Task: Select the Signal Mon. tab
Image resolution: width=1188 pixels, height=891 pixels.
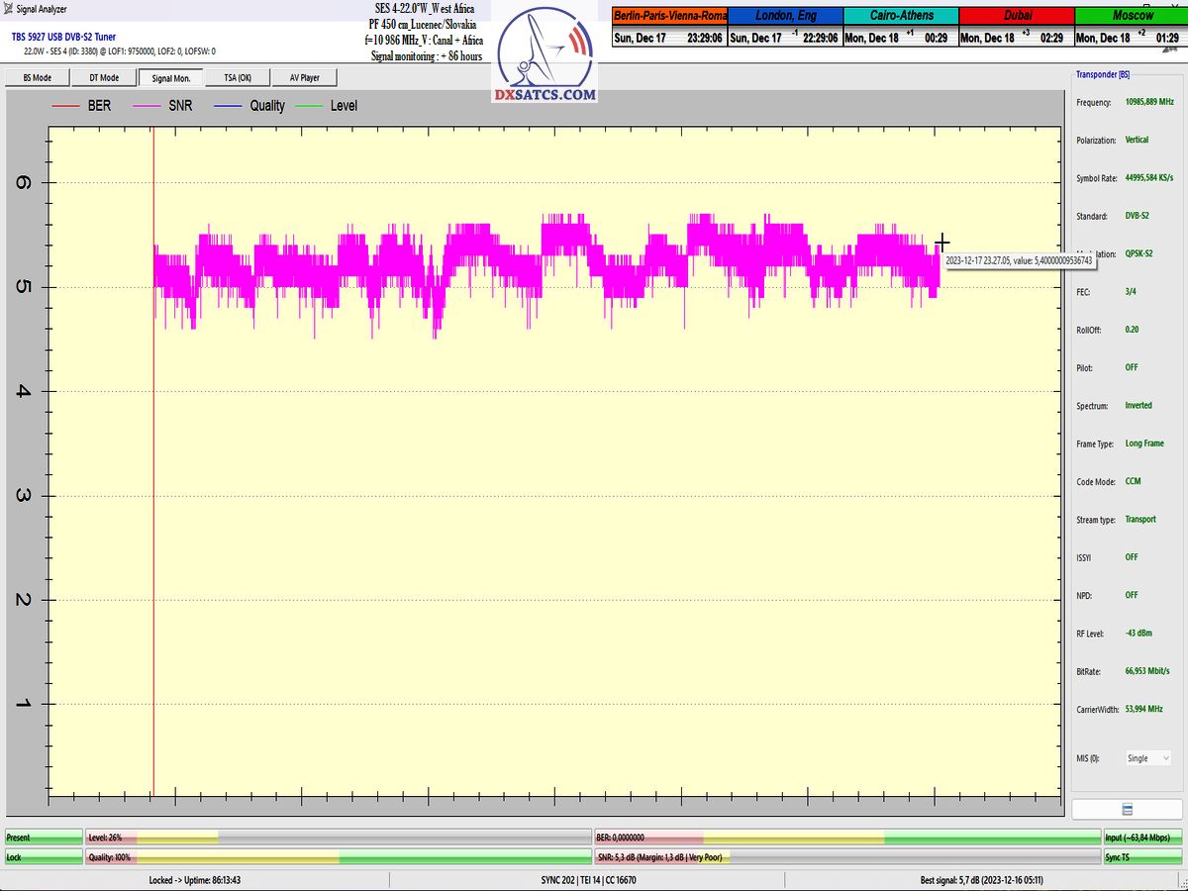Action: pyautogui.click(x=170, y=77)
